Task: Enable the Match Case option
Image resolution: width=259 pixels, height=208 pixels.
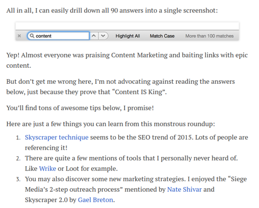Action: (x=162, y=36)
